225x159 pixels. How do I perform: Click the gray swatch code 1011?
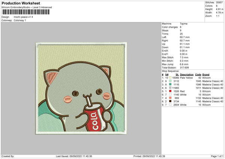click(170, 88)
